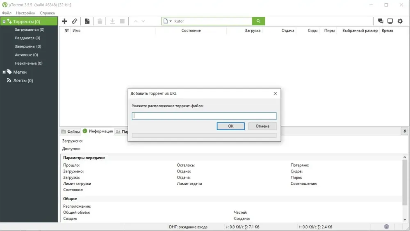Click the Create New Torrent file icon

coord(87,21)
